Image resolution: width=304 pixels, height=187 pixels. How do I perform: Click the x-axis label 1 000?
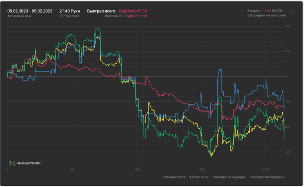pos(136,170)
